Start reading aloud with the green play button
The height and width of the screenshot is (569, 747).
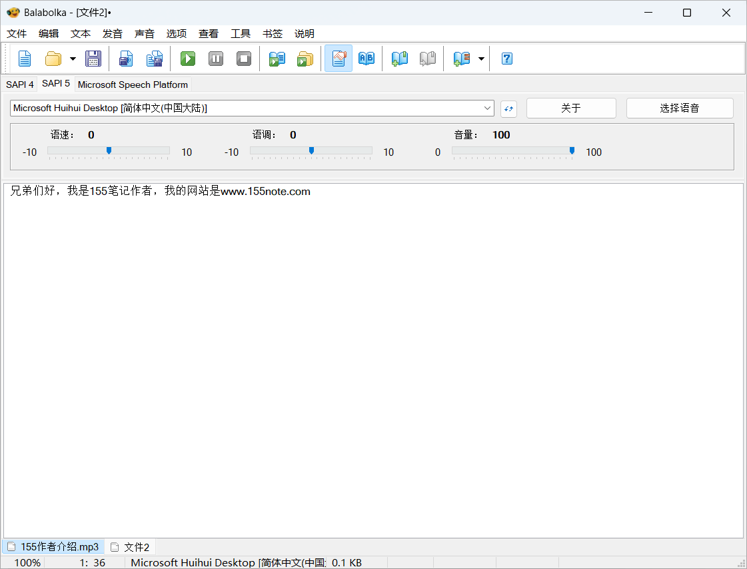pos(188,59)
